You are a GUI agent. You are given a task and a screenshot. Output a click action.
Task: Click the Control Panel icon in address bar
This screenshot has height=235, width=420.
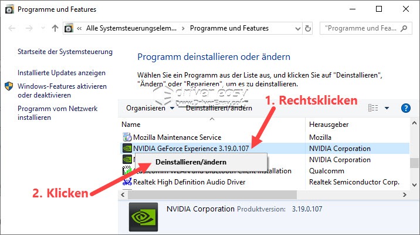coord(69,28)
